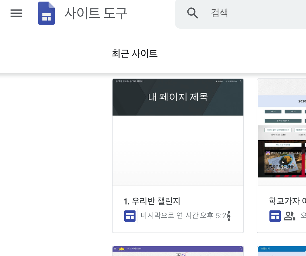Open the 초등임시 site thumbnail
306x256 pixels.
tap(282, 251)
